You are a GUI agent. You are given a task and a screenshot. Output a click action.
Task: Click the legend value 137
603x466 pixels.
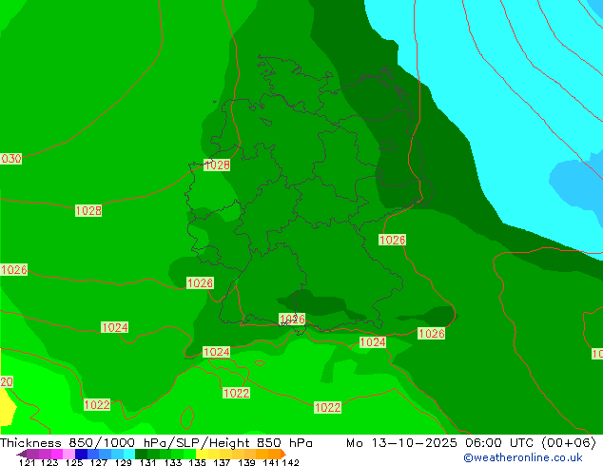[x=222, y=462]
